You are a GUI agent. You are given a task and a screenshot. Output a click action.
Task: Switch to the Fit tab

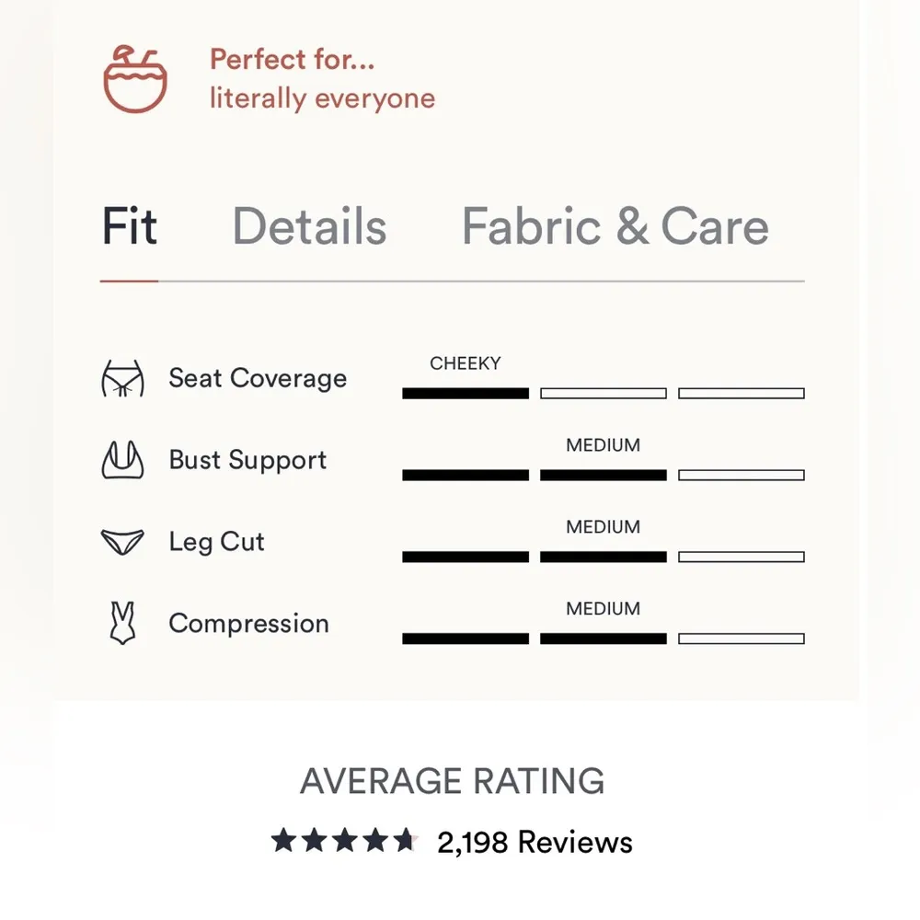pos(129,227)
